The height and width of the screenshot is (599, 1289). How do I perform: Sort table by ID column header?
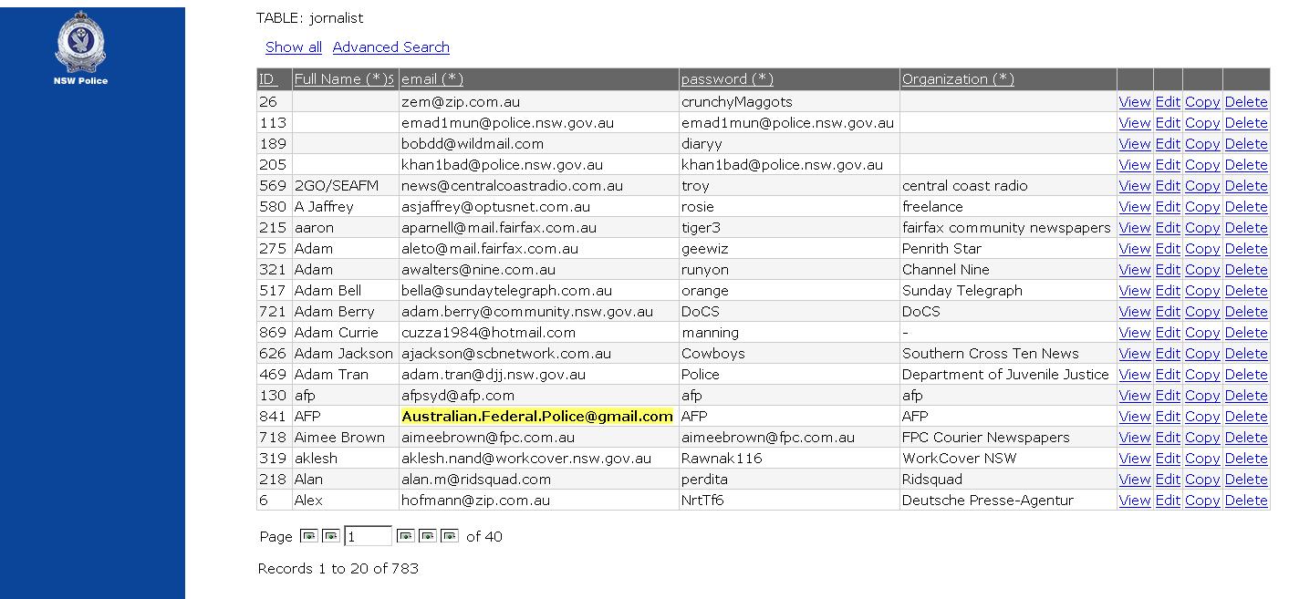point(266,79)
